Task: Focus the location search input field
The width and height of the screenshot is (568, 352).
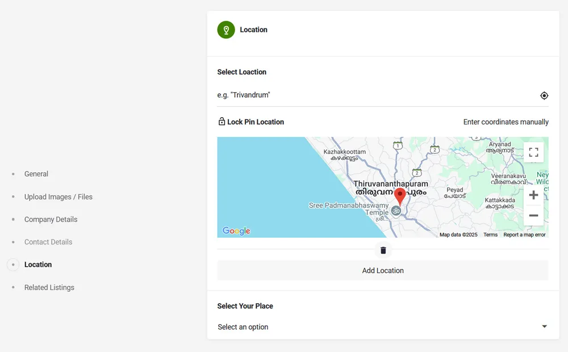Action: pyautogui.click(x=375, y=95)
